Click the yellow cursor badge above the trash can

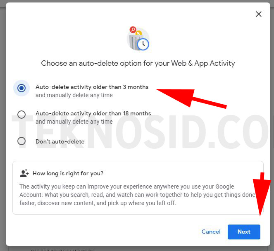pyautogui.click(x=139, y=33)
